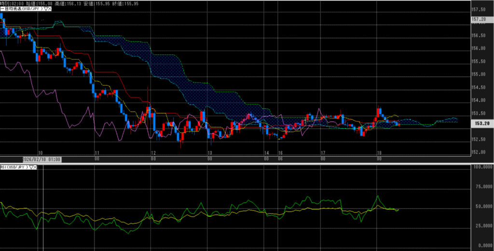
Task: Click the date 17 marker on time axis
Action: [322, 152]
